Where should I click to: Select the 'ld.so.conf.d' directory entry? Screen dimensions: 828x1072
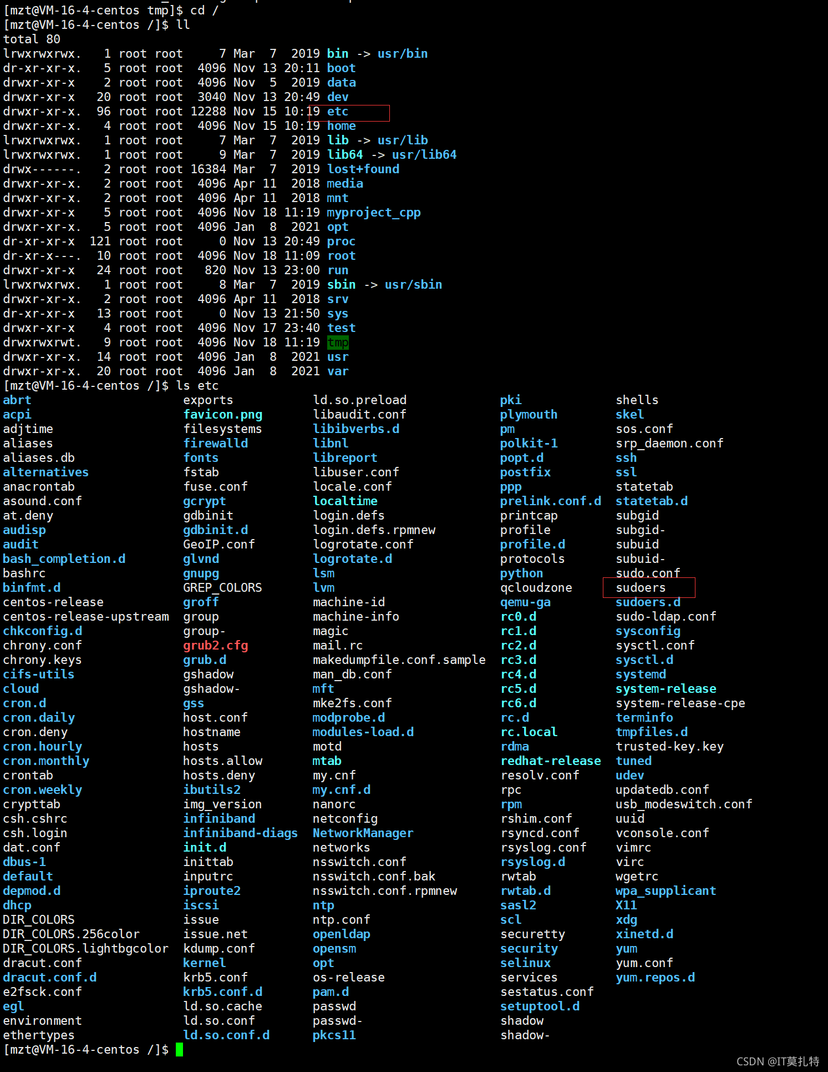coord(226,1035)
